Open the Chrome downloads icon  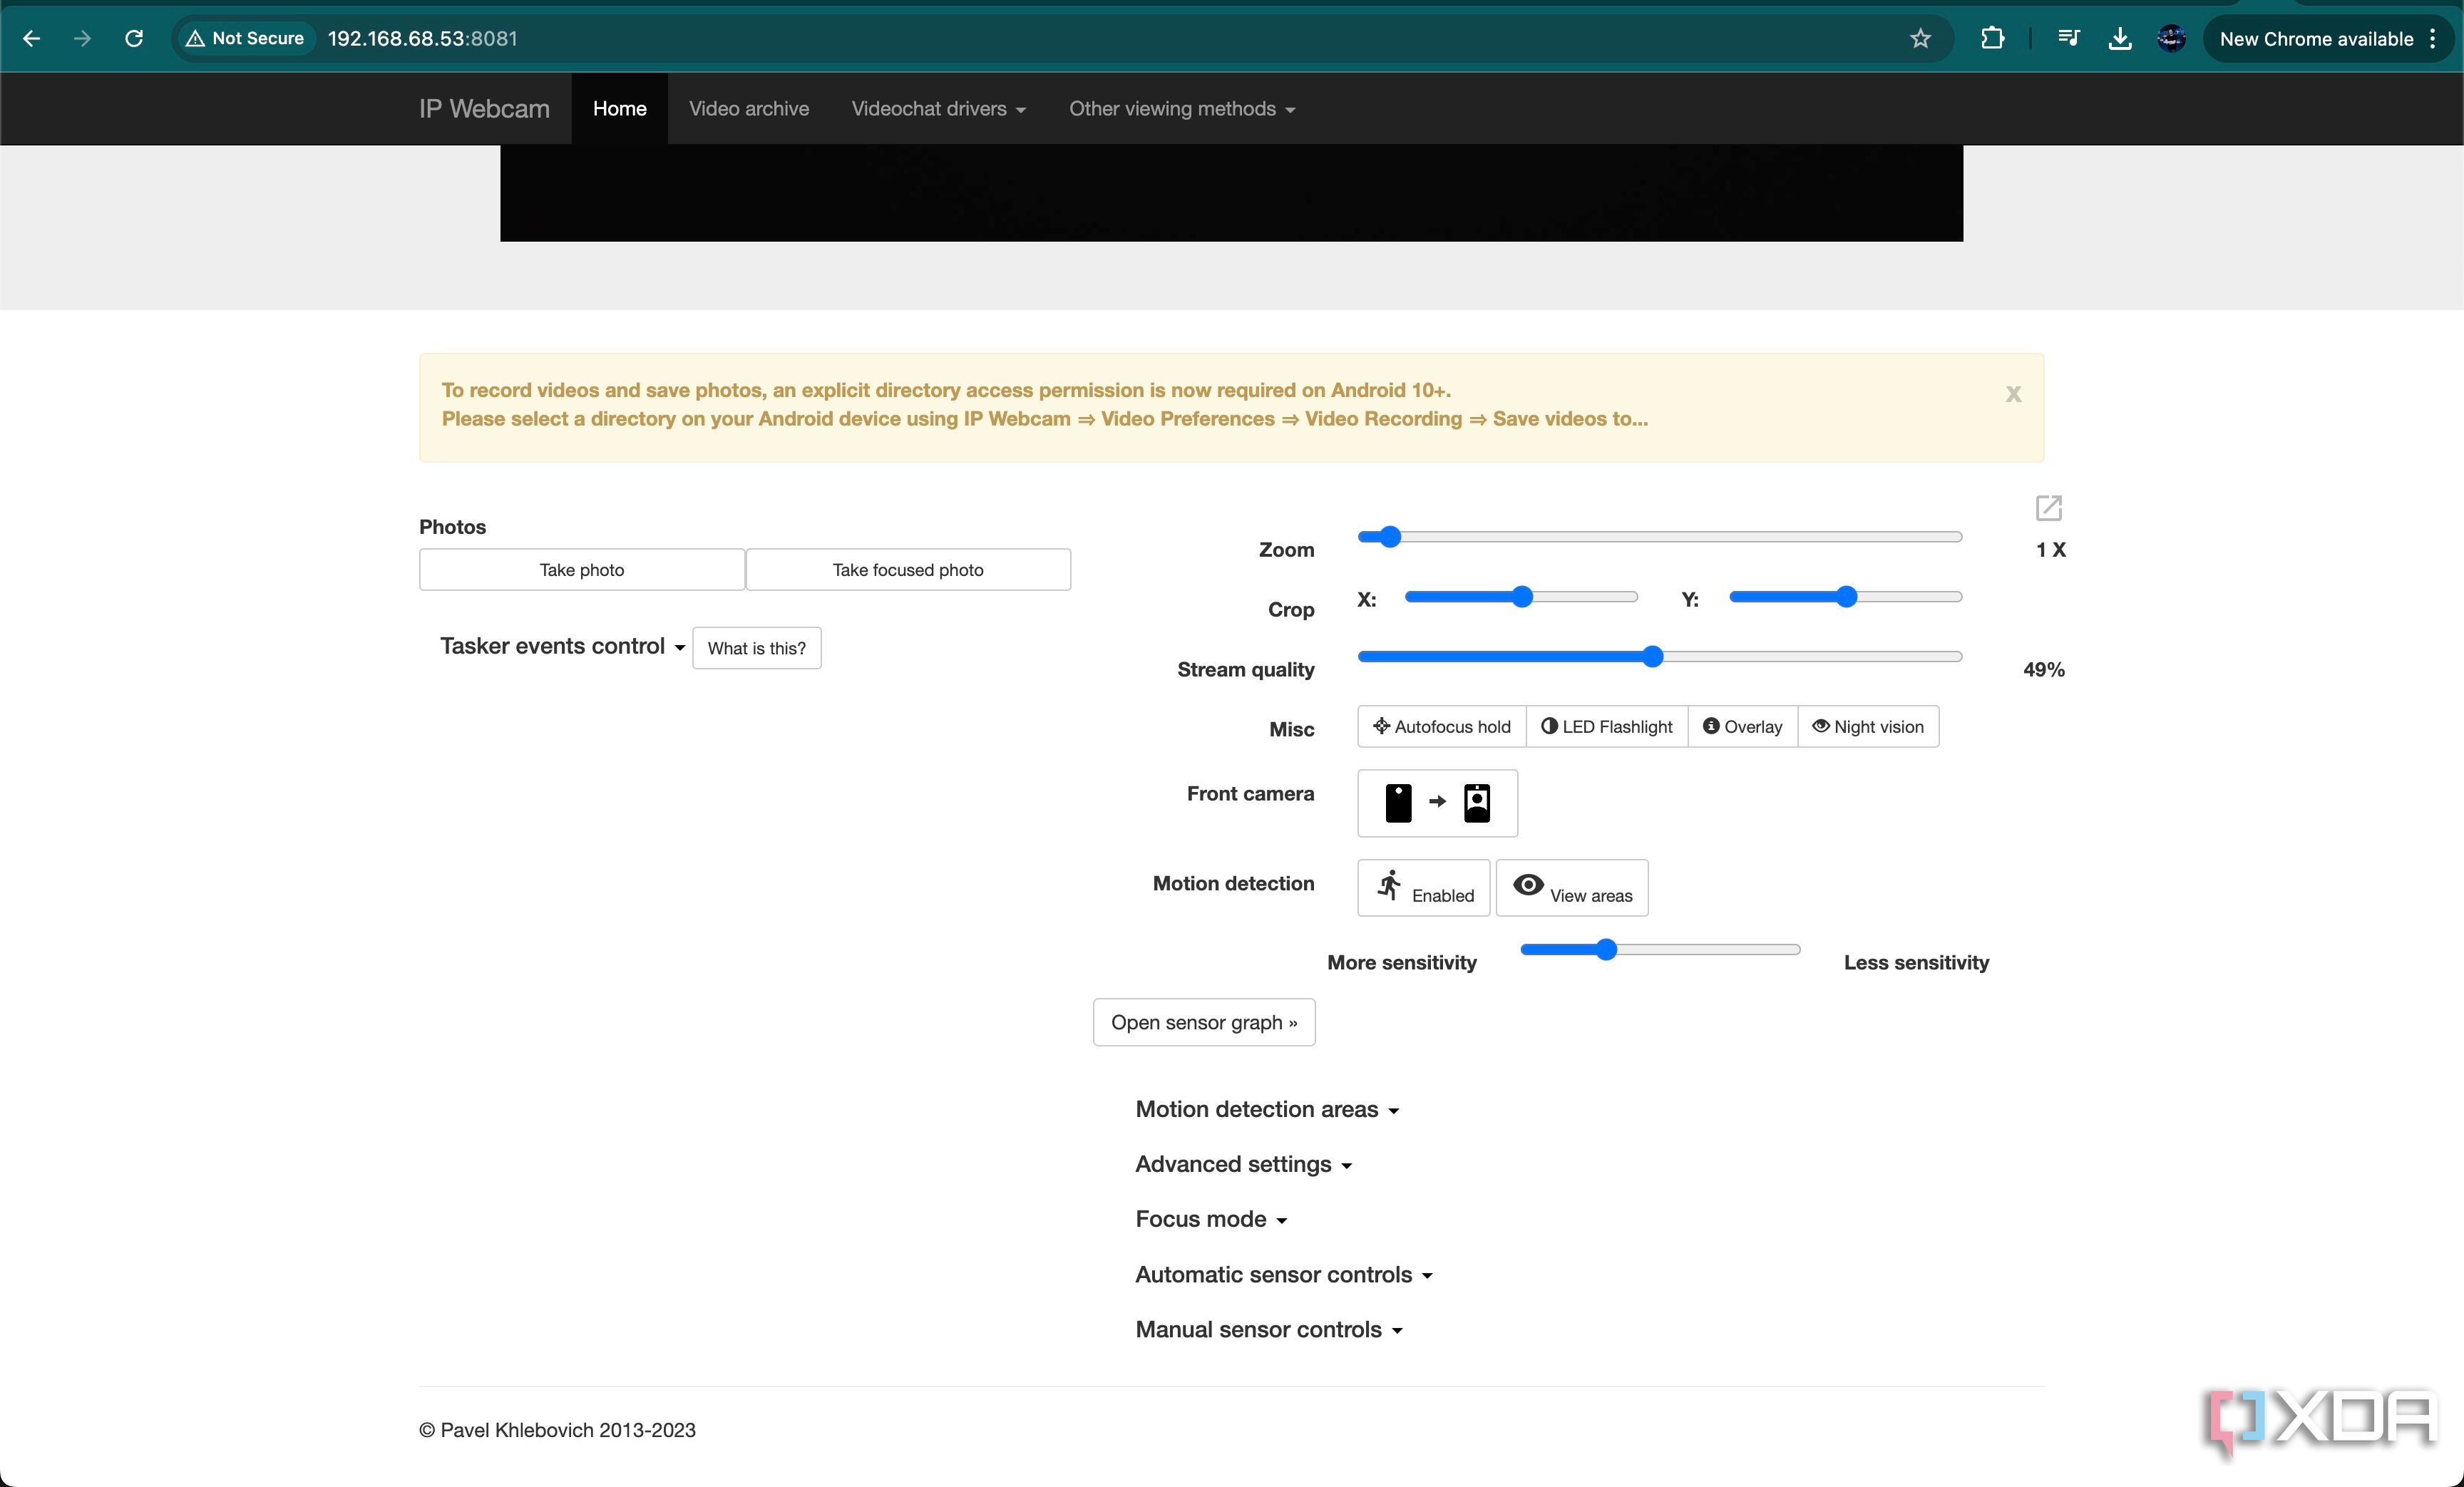coord(2119,39)
